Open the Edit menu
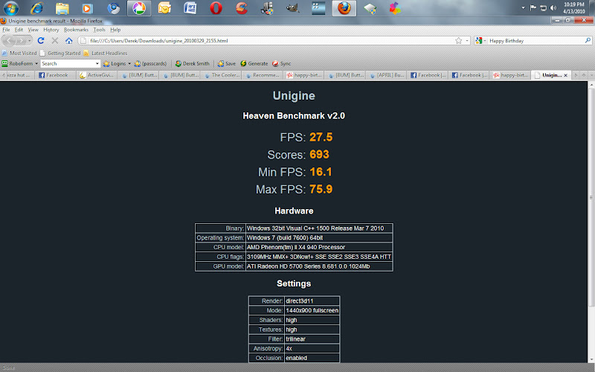 tap(19, 30)
